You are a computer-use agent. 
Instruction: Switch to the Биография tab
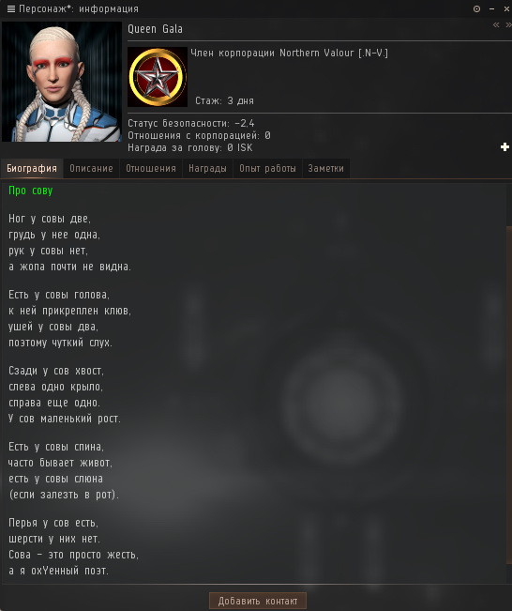pyautogui.click(x=32, y=168)
